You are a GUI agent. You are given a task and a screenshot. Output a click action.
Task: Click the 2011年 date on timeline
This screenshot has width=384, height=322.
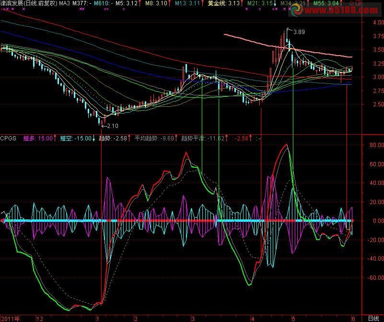10,318
